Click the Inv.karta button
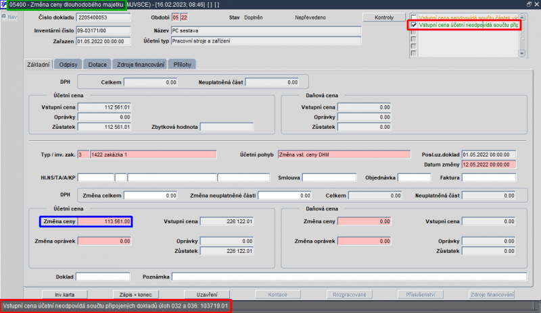 click(64, 294)
